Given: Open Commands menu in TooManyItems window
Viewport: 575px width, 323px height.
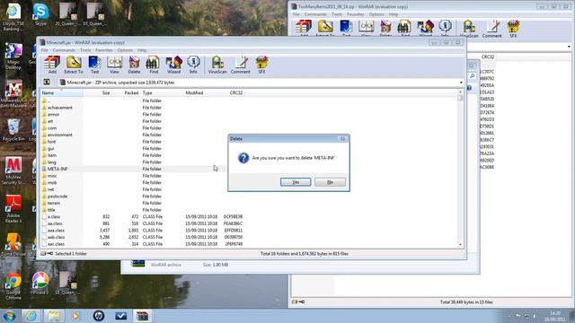Looking at the screenshot, I should click(x=315, y=14).
